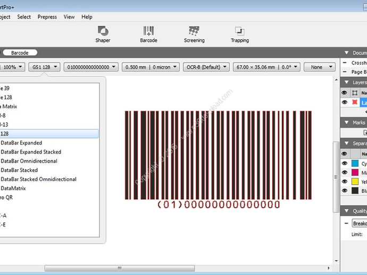Open the 0.500 mm bar width dropdown
The width and height of the screenshot is (367, 275).
point(151,67)
